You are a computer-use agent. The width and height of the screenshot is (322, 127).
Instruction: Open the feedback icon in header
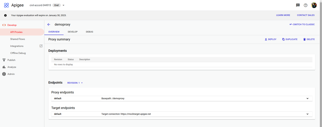point(298,5)
